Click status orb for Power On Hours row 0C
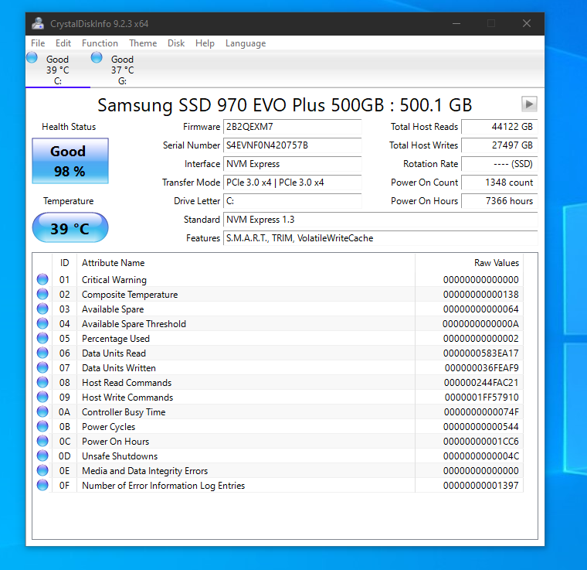The height and width of the screenshot is (570, 587). [x=42, y=441]
